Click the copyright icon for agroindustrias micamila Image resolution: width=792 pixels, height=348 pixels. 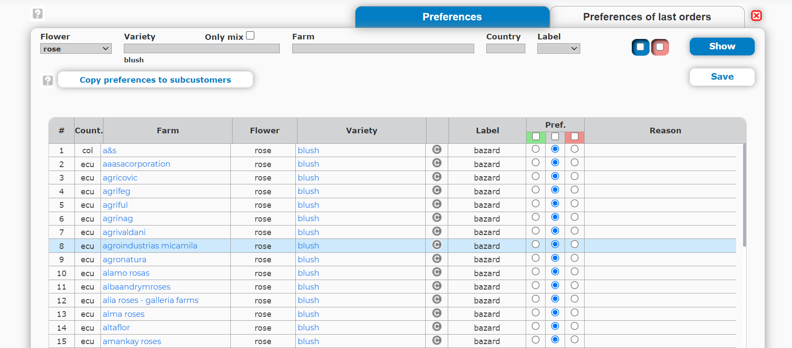click(437, 245)
